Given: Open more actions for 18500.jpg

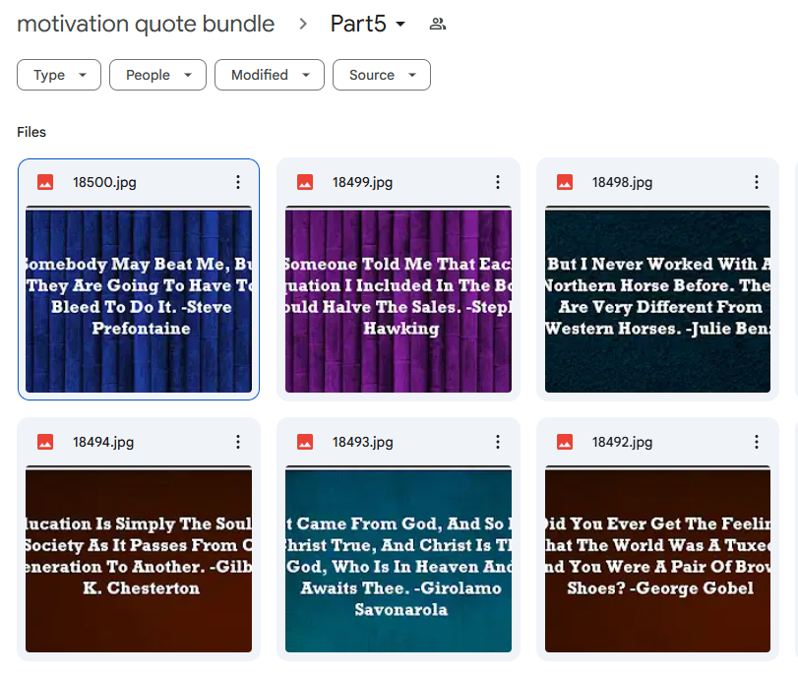Looking at the screenshot, I should 238,182.
